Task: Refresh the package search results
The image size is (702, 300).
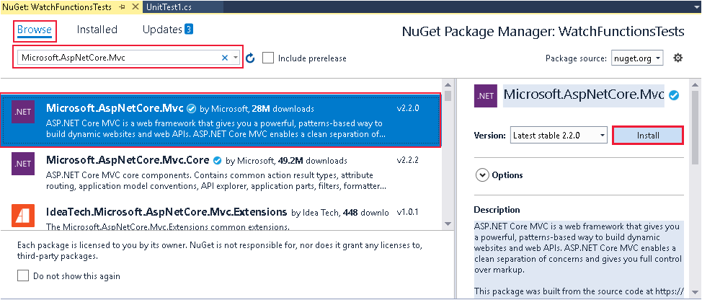Action: [250, 58]
